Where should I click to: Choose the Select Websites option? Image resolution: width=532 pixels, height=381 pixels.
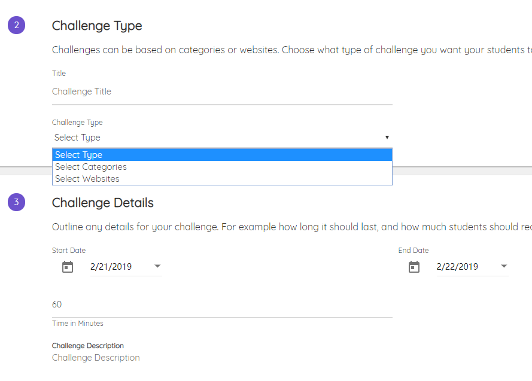[x=87, y=179]
